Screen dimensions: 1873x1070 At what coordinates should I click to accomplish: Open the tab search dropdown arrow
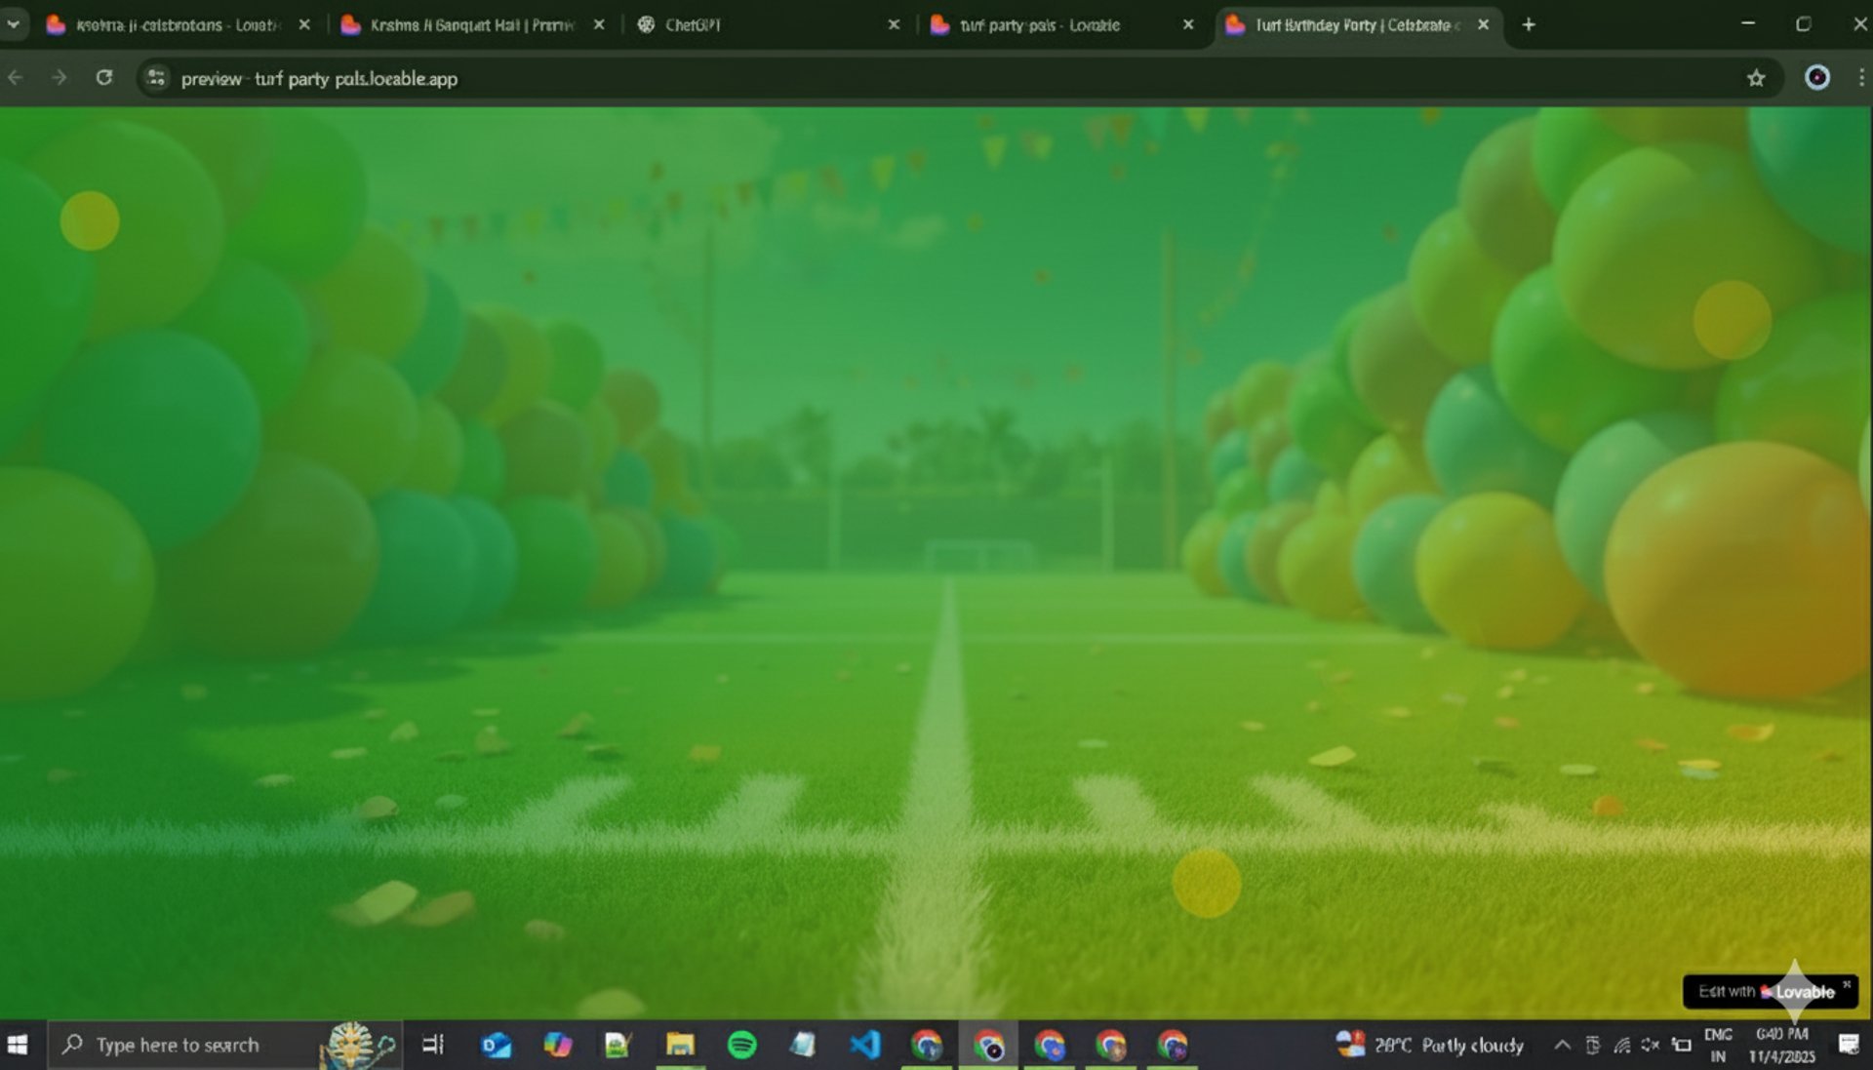pyautogui.click(x=14, y=24)
